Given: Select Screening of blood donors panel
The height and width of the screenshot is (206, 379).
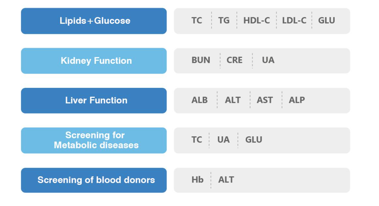Looking at the screenshot, I should (x=94, y=180).
